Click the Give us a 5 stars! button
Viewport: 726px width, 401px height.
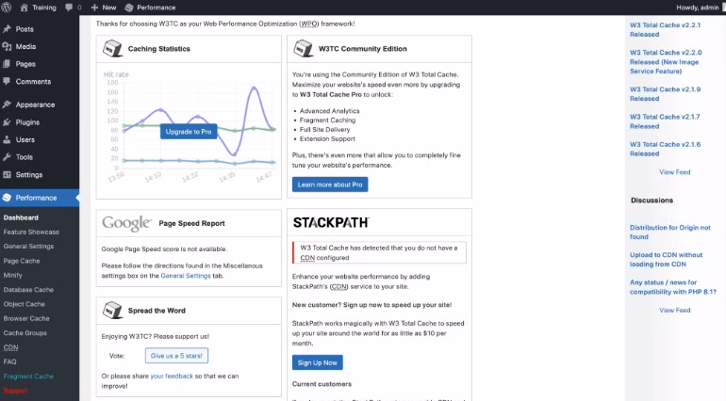(176, 355)
